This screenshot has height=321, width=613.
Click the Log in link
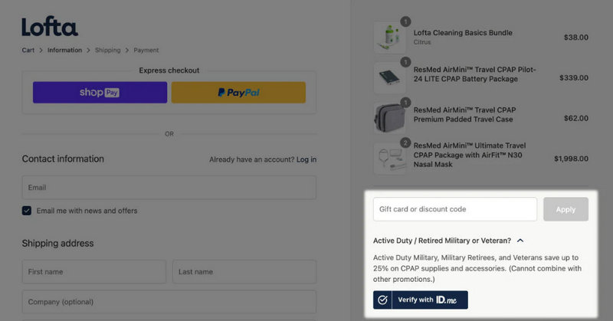pos(306,159)
